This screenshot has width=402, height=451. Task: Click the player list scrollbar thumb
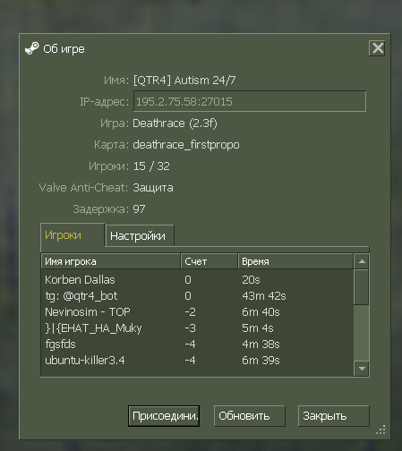tap(362, 287)
